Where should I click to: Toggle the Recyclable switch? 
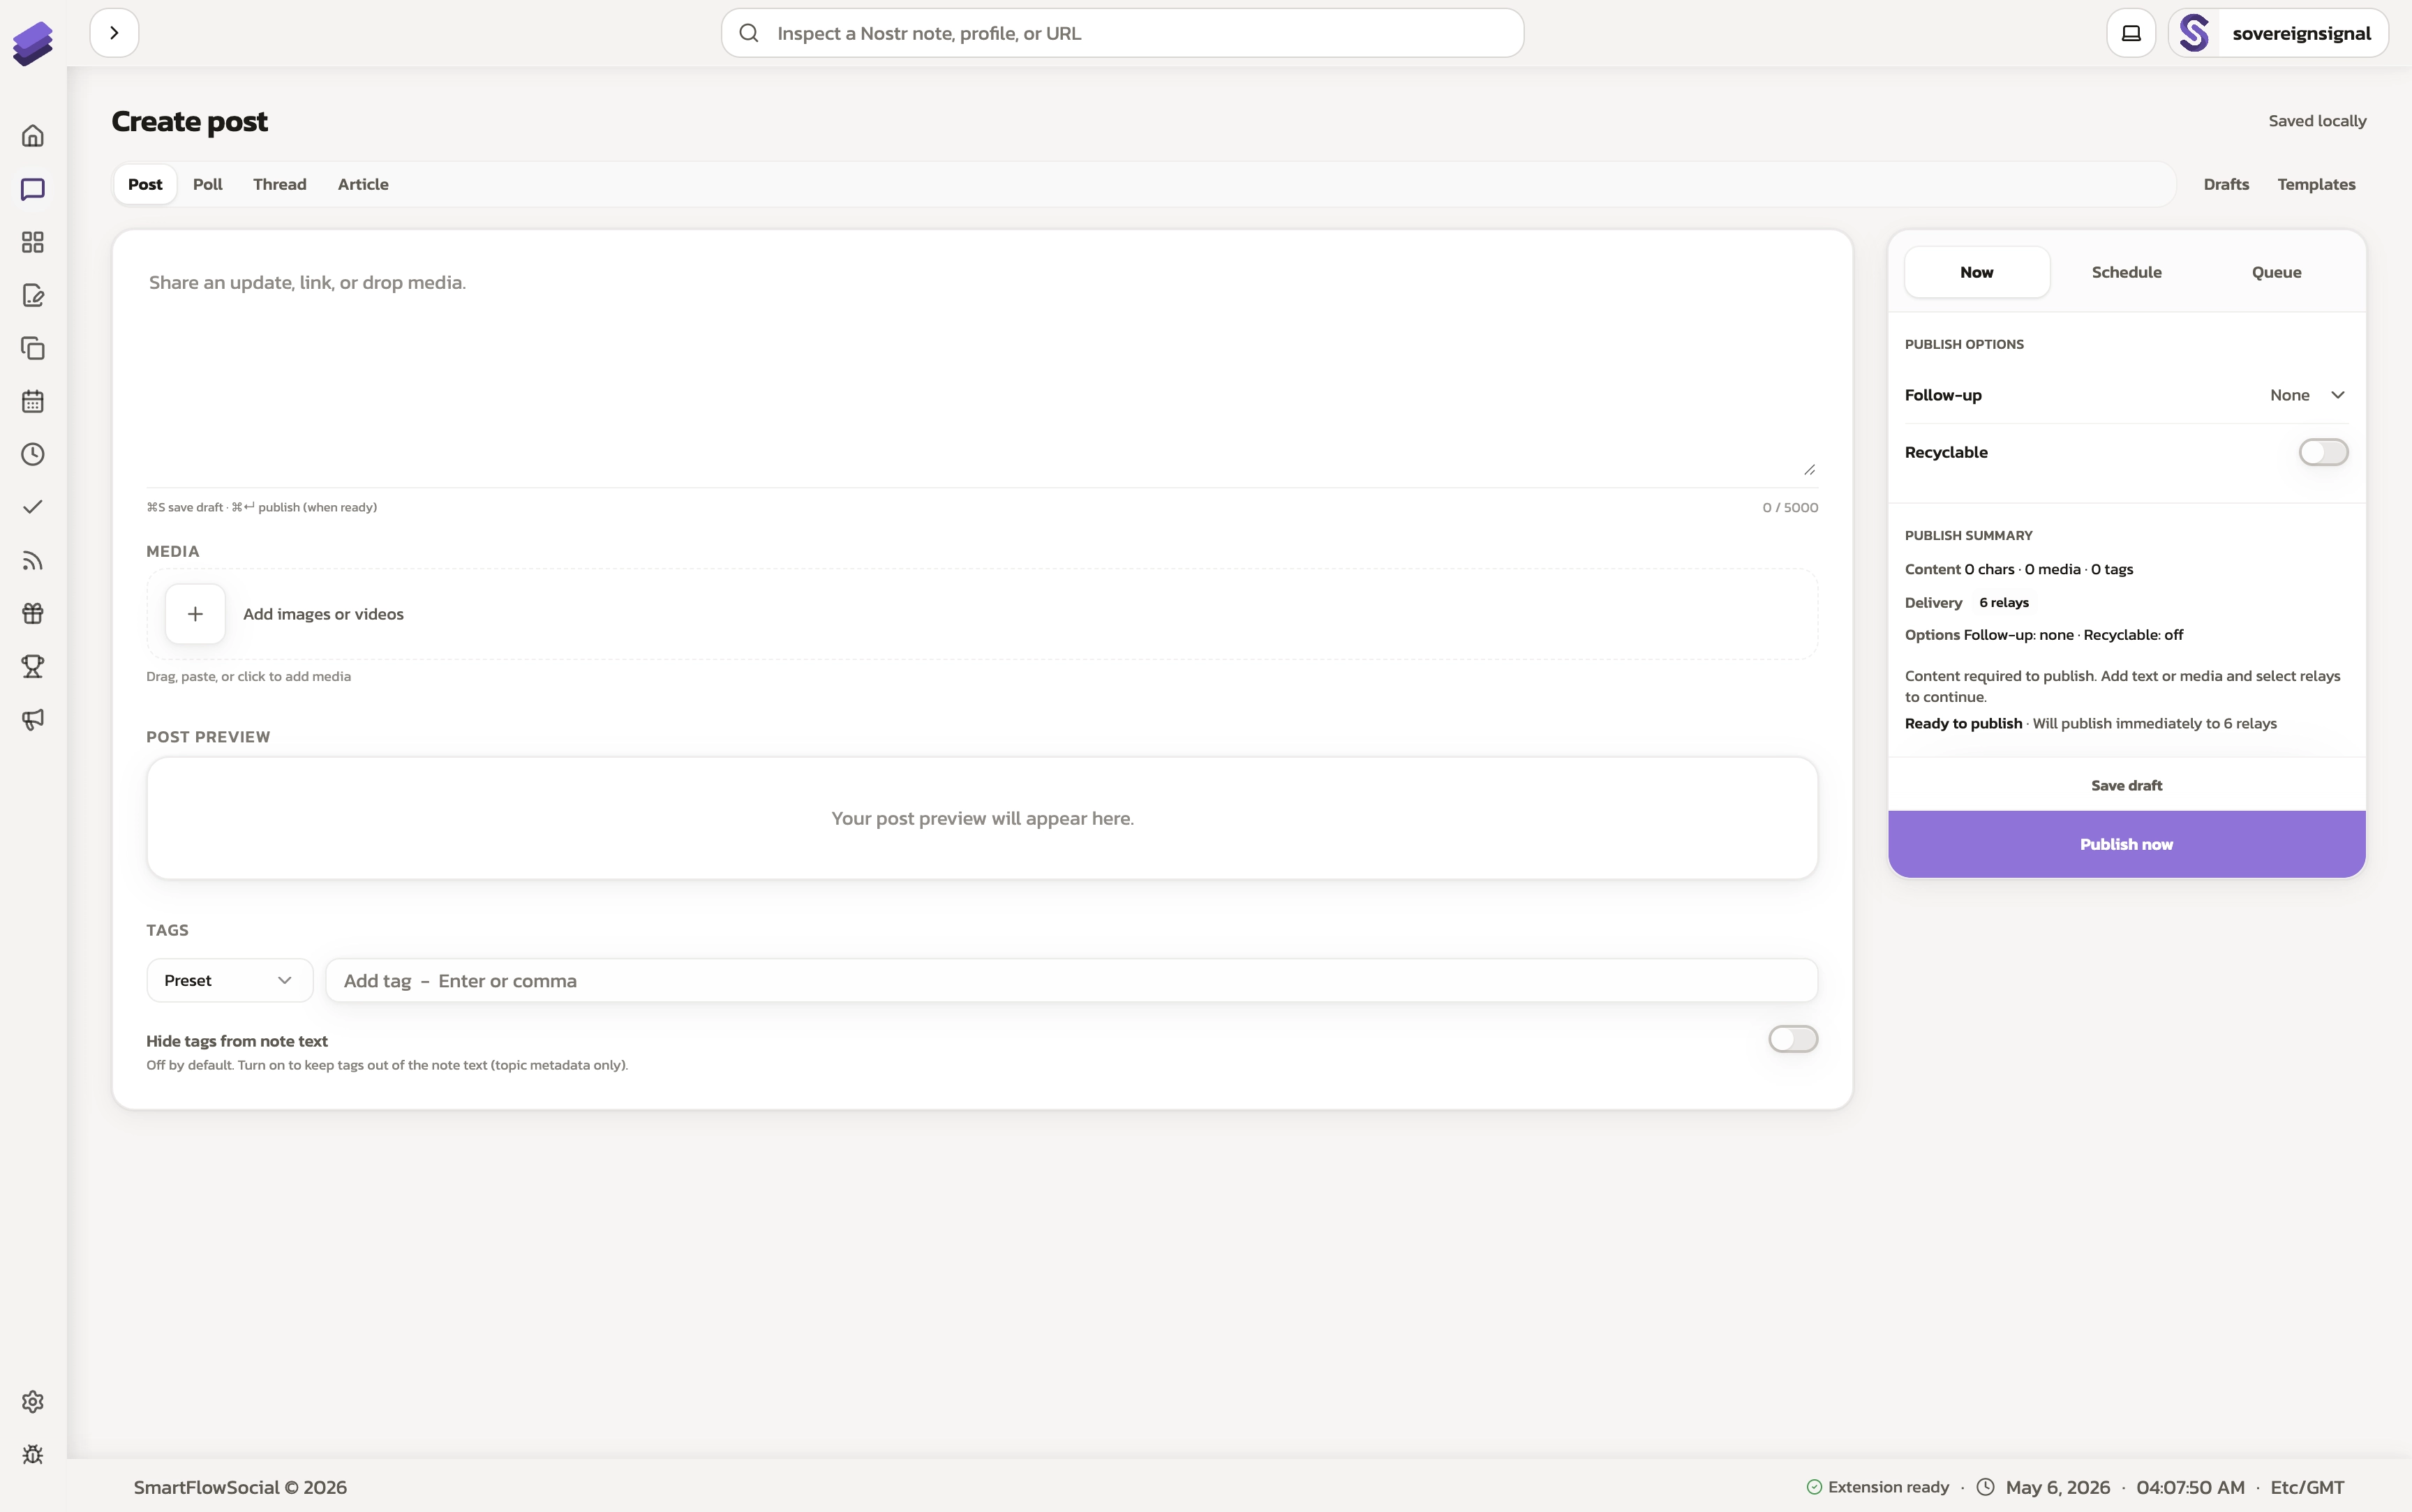2323,452
